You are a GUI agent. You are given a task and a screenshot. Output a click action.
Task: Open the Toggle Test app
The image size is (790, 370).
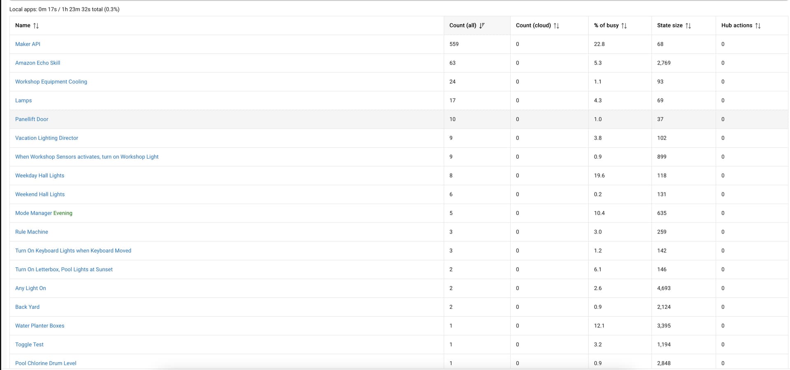[29, 345]
